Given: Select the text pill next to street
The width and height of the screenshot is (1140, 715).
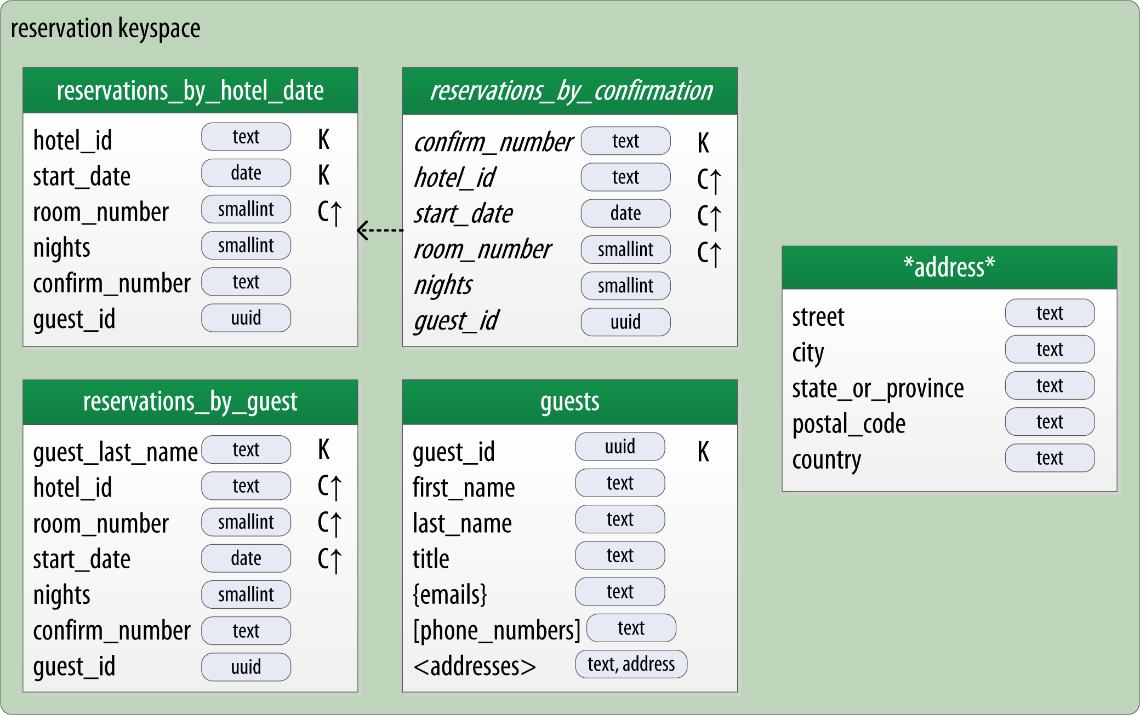Looking at the screenshot, I should [1050, 313].
